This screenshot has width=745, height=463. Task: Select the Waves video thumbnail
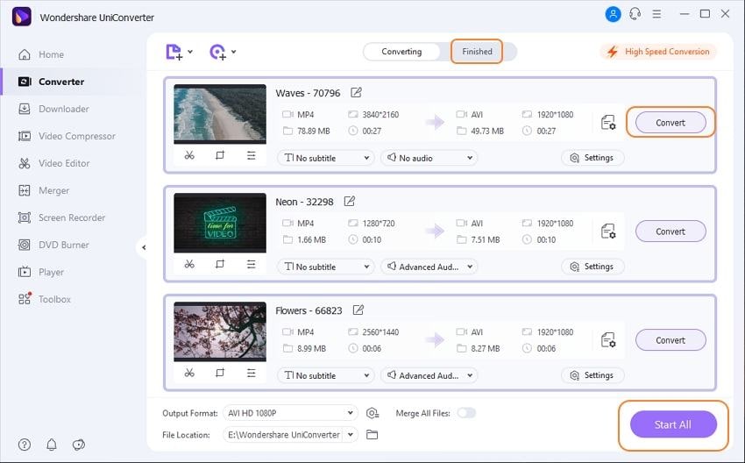tap(220, 114)
